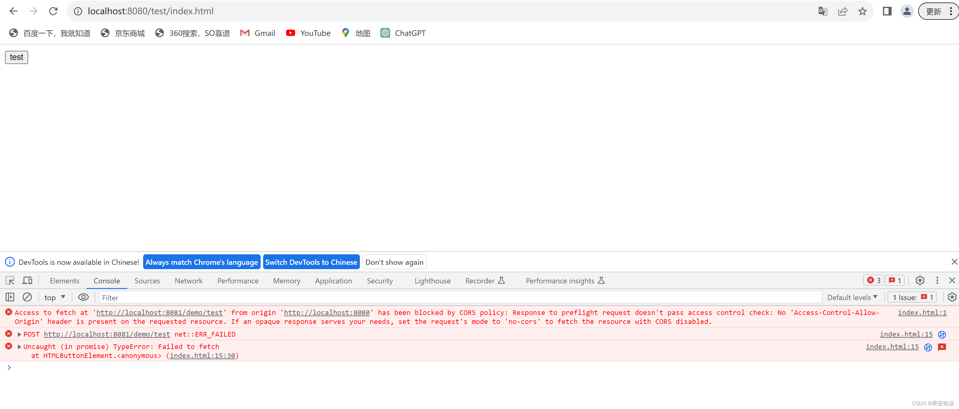Open index.html:1 source link

click(922, 312)
